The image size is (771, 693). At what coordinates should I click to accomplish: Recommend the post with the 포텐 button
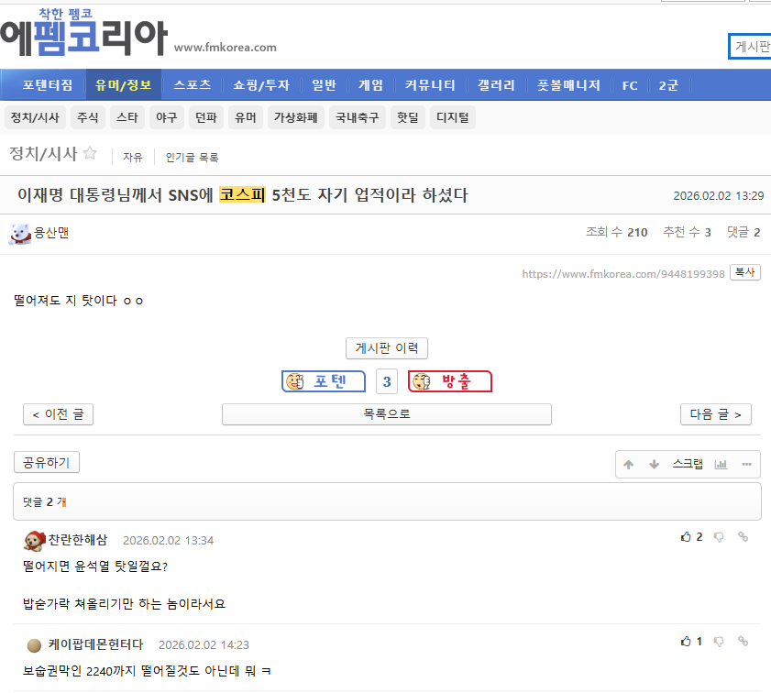click(x=324, y=381)
